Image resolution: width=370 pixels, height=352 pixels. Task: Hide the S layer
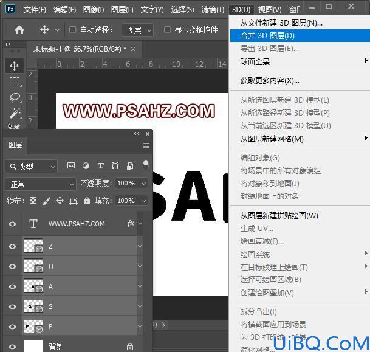point(13,306)
